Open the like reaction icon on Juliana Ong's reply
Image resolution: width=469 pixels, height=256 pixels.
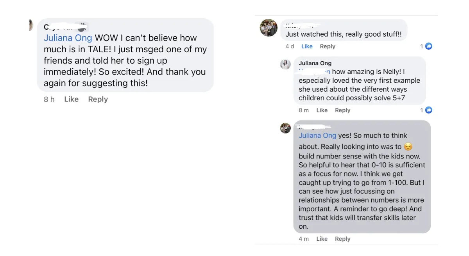(429, 110)
